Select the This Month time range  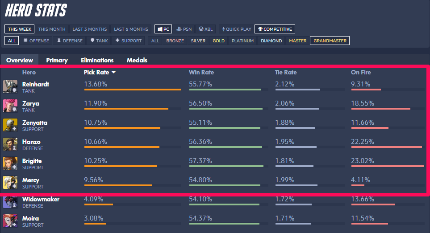(52, 29)
